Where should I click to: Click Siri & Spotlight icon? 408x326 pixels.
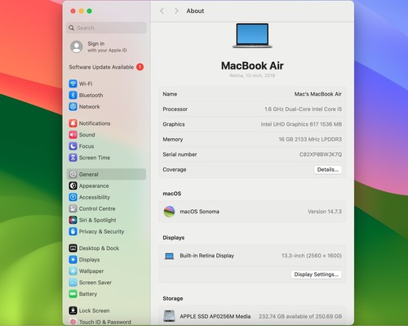[73, 220]
